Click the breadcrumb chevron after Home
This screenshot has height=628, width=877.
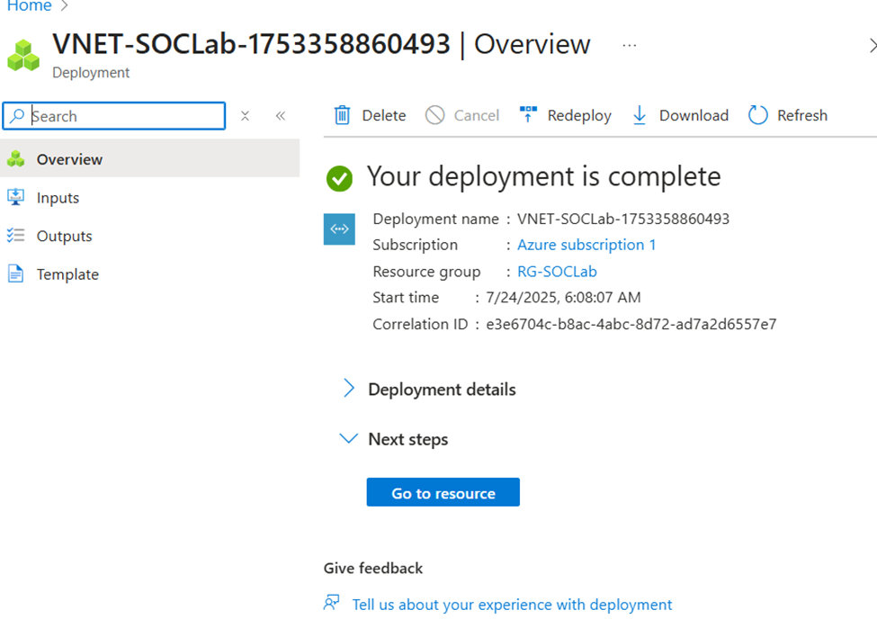pos(65,5)
